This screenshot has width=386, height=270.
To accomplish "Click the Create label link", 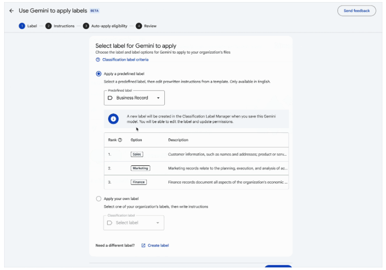I will click(x=158, y=245).
